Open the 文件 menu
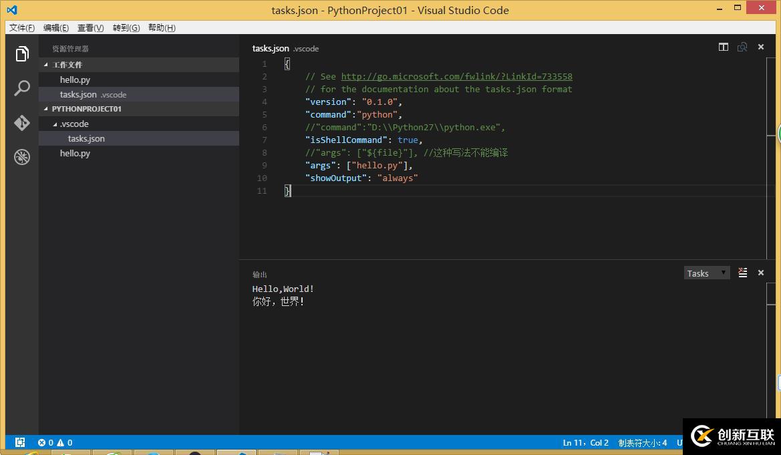Viewport: 781px width, 455px height. click(21, 27)
